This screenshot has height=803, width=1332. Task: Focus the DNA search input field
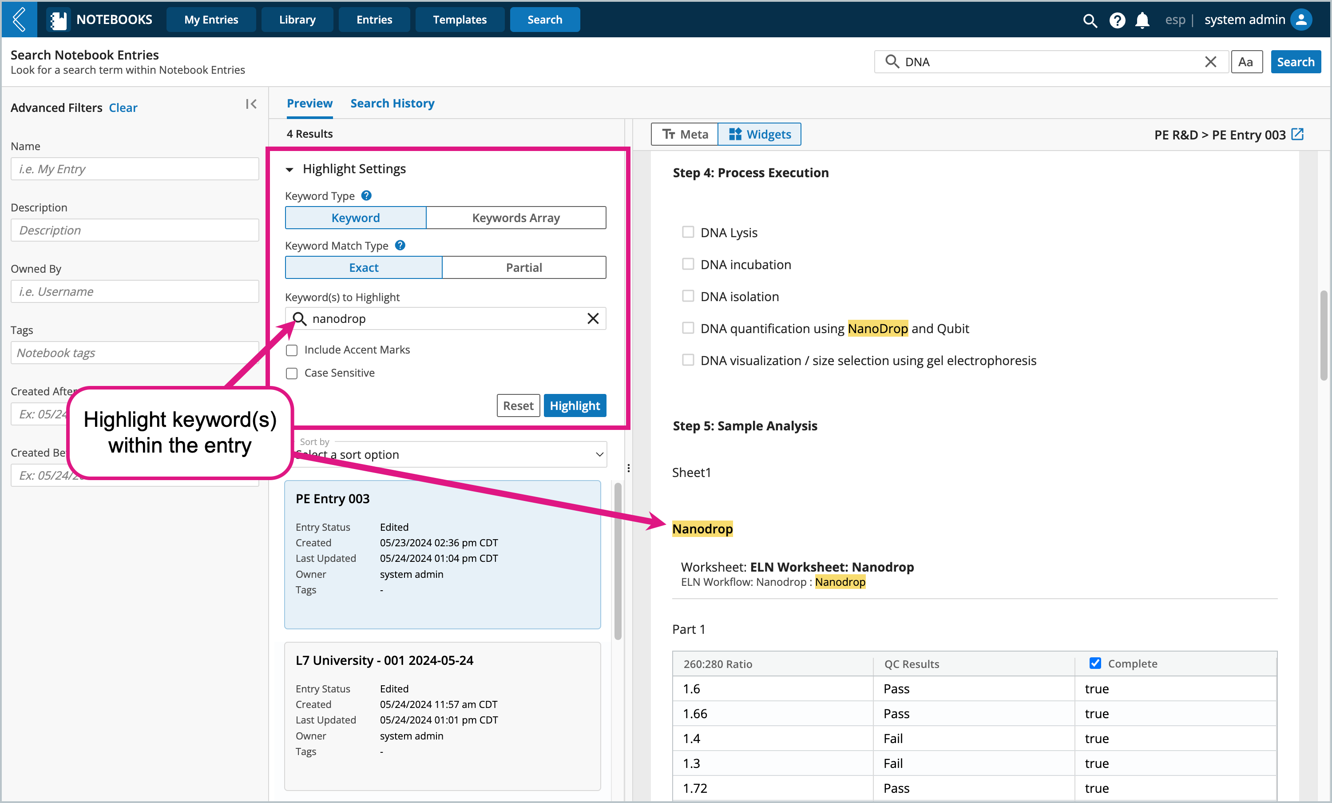point(1051,62)
